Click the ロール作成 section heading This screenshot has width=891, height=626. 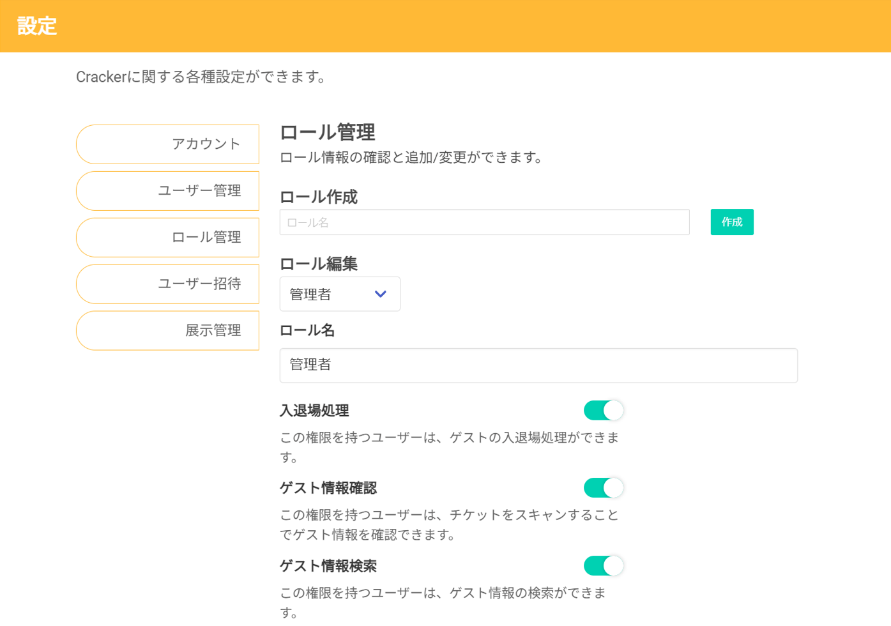pyautogui.click(x=319, y=197)
